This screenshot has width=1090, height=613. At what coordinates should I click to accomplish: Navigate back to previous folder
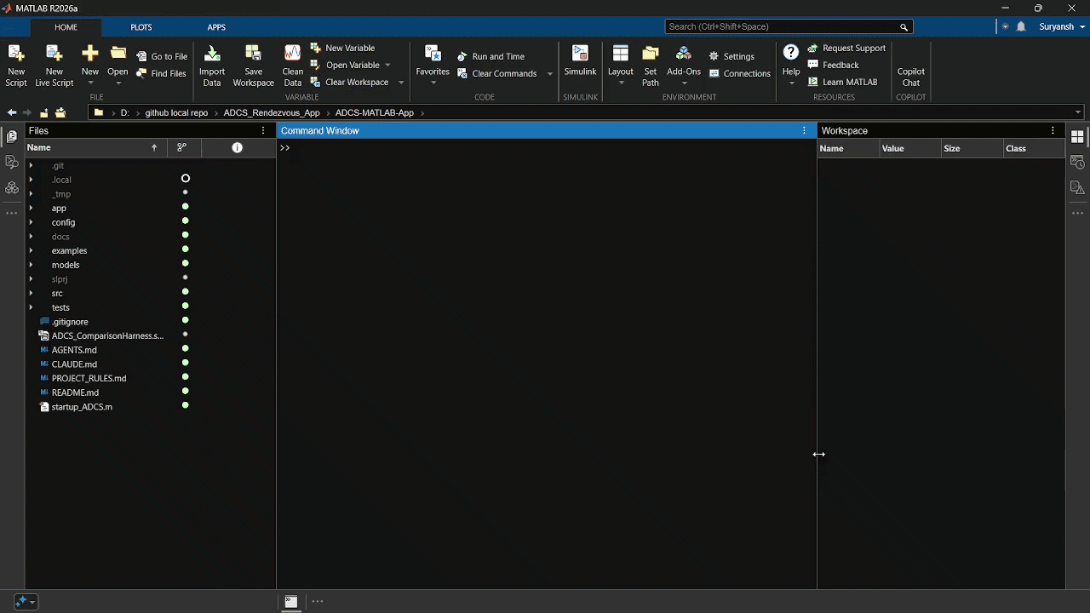pyautogui.click(x=12, y=112)
